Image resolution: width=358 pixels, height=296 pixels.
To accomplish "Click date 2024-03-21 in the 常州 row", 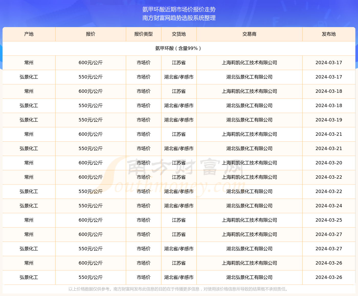I will pyautogui.click(x=329, y=134).
